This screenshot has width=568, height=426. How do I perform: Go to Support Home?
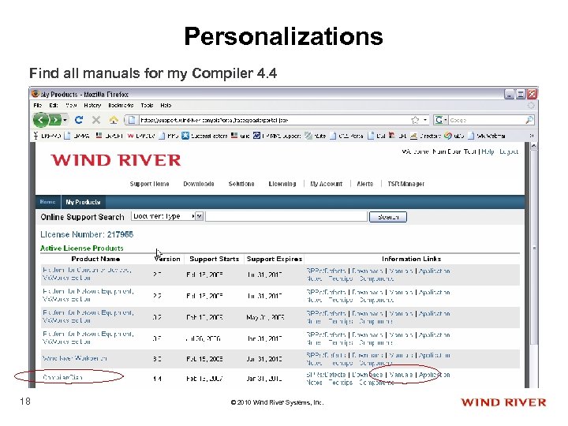pyautogui.click(x=149, y=184)
